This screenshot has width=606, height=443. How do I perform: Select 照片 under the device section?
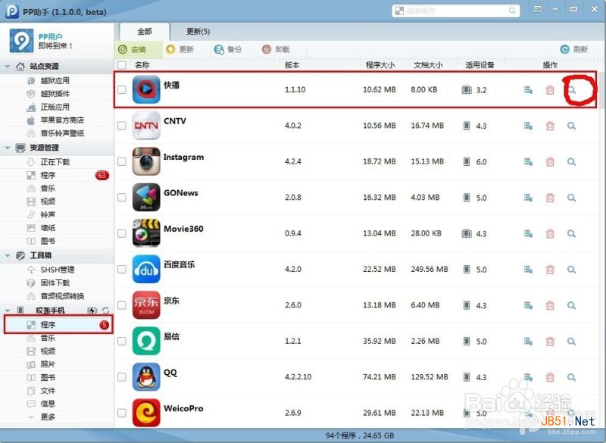48,364
